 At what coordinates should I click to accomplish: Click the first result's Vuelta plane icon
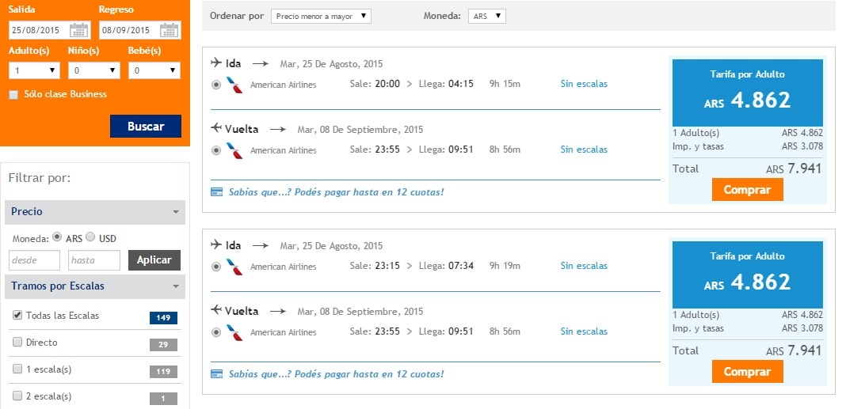pos(216,128)
